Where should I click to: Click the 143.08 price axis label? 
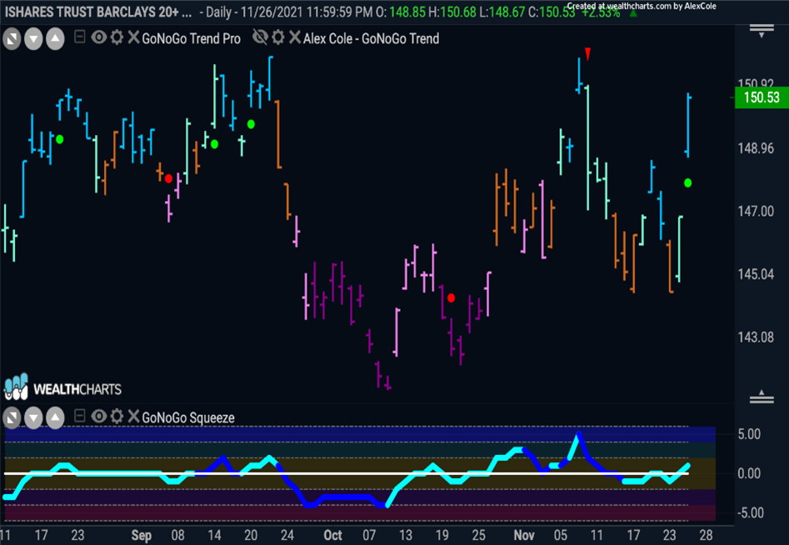756,337
